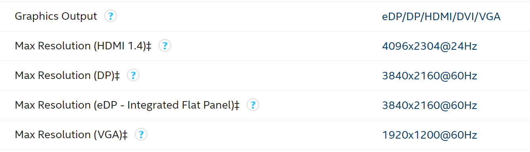Open help icon for eDP Integrated Flat Panel
Image resolution: width=530 pixels, height=152 pixels.
coord(253,105)
